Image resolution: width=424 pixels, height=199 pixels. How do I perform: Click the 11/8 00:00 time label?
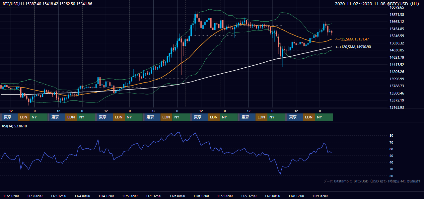tap(272, 196)
